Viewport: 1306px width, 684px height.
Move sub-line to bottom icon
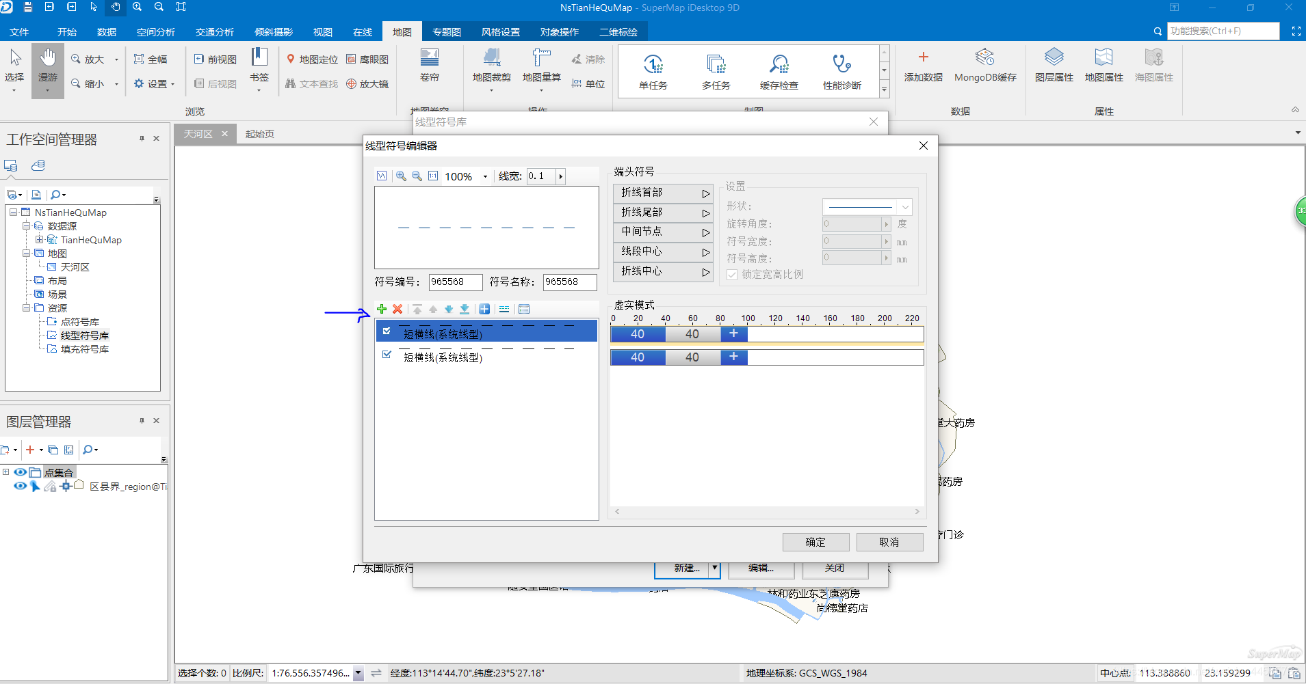[x=465, y=310]
